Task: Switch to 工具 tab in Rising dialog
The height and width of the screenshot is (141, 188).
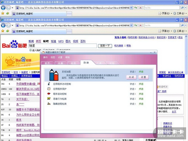Action: 99,63
